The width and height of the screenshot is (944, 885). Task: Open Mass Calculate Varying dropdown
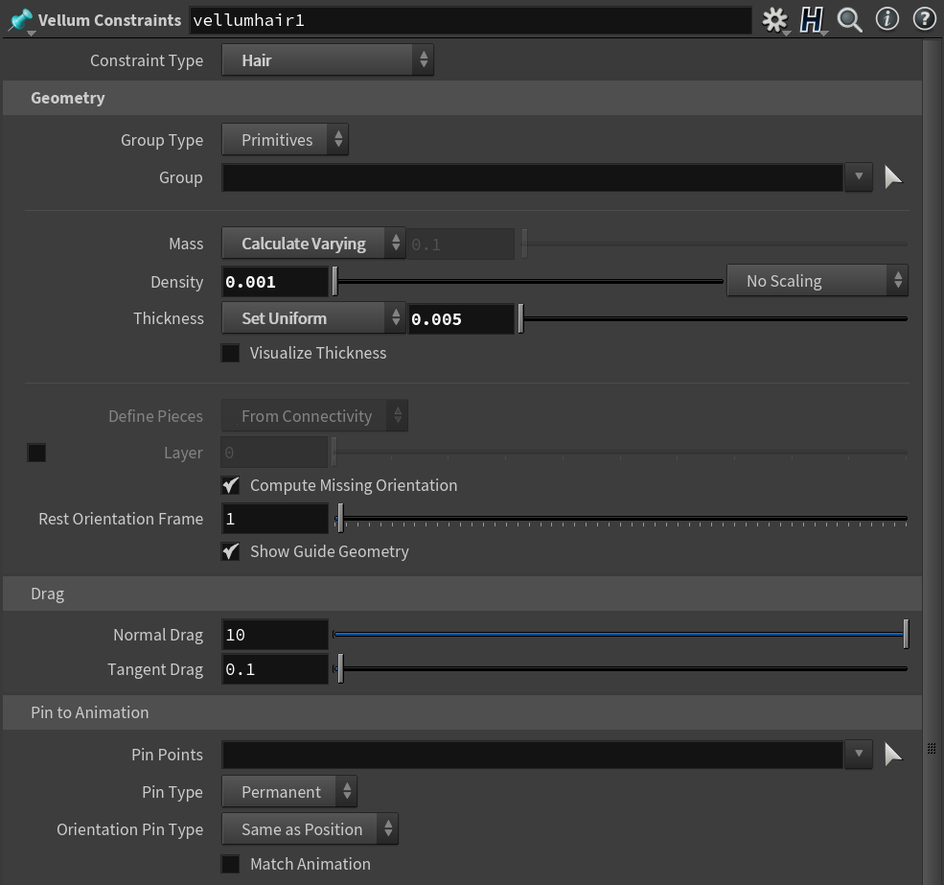pos(313,244)
